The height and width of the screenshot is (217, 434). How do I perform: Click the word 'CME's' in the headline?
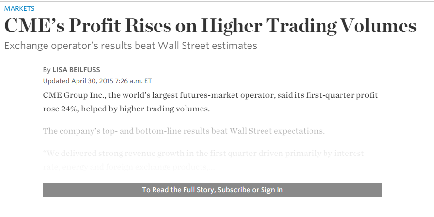tap(34, 26)
